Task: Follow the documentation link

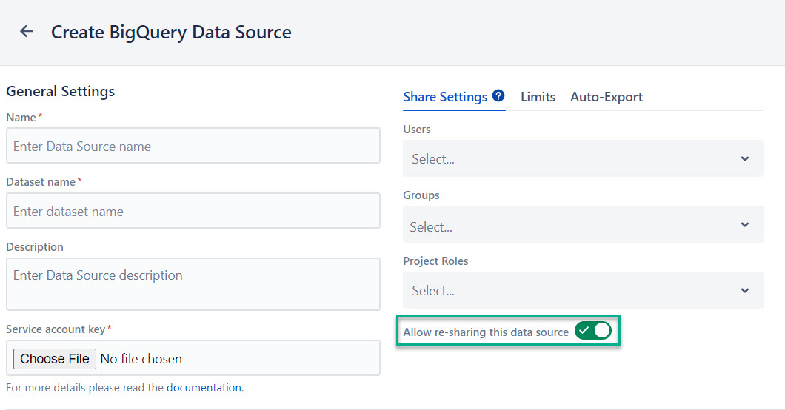Action: click(x=204, y=388)
